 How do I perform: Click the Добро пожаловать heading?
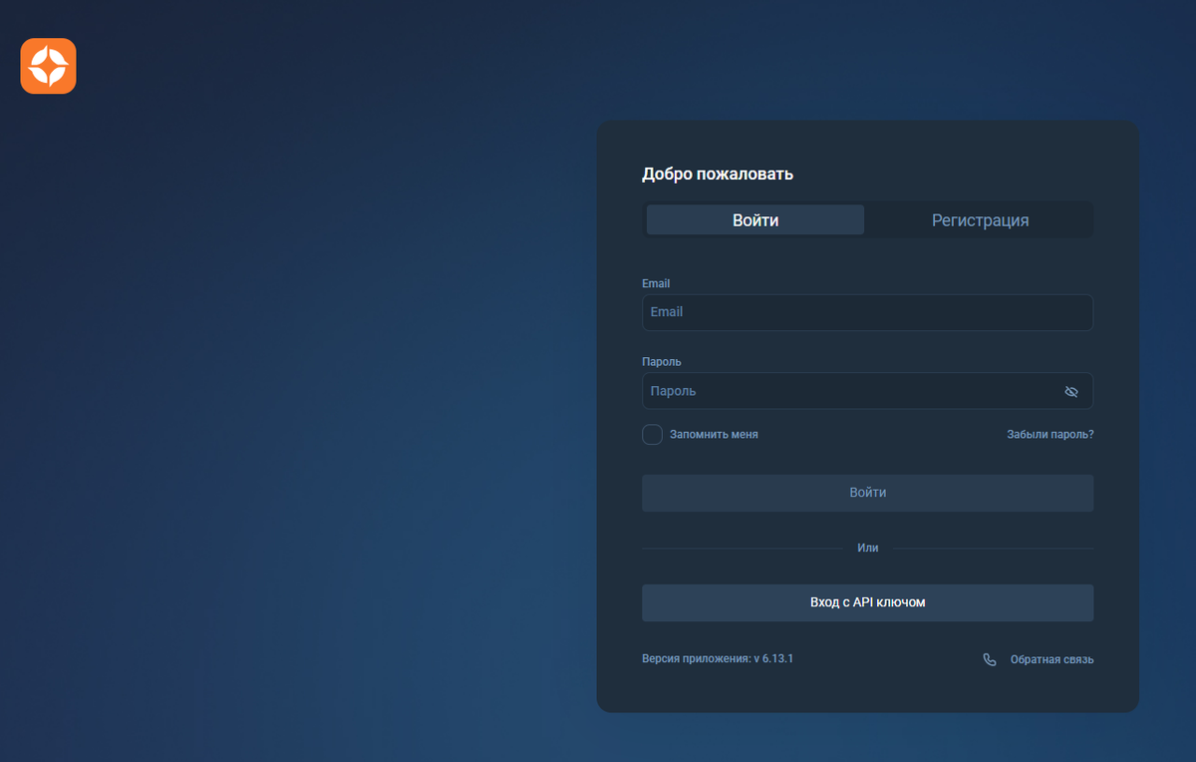pos(717,174)
